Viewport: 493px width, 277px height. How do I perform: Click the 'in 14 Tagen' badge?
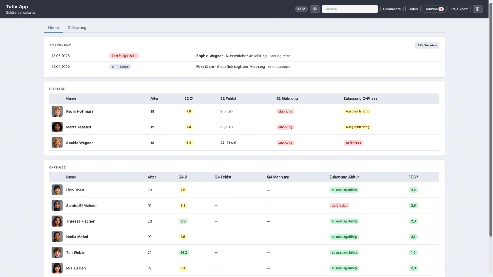120,67
